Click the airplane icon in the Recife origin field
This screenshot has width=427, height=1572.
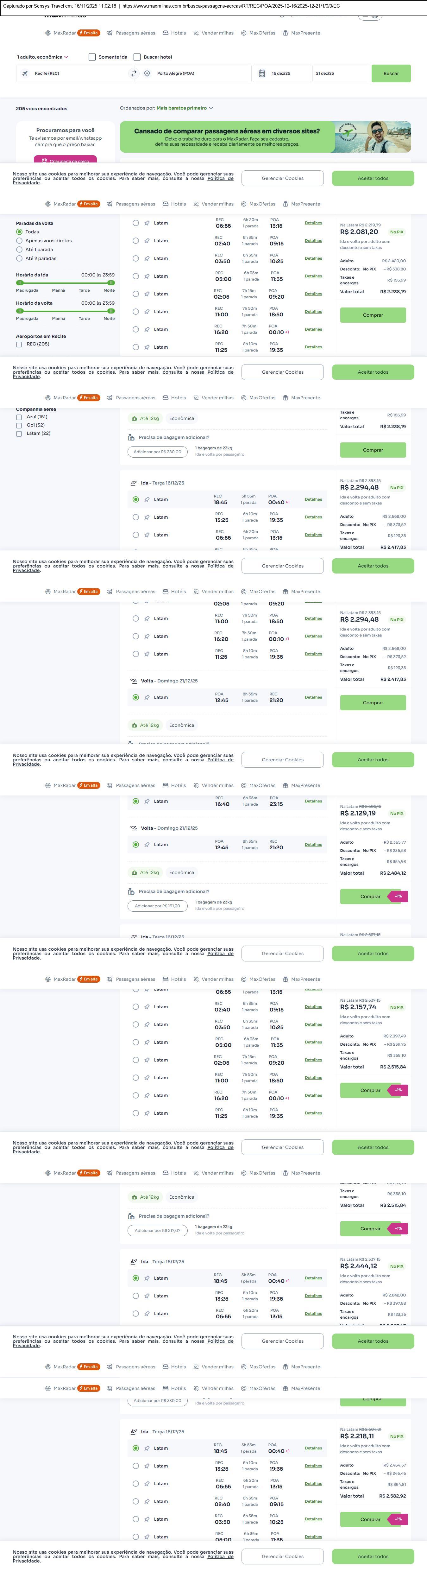pyautogui.click(x=25, y=73)
